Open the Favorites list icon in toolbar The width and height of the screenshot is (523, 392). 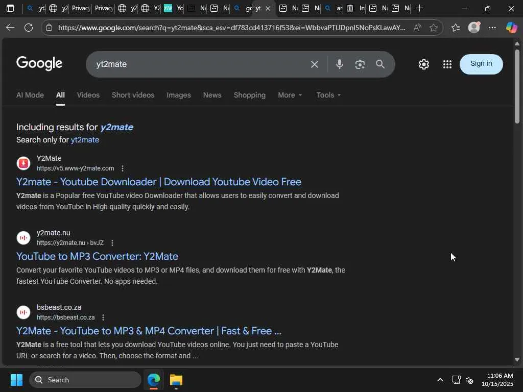pyautogui.click(x=456, y=28)
